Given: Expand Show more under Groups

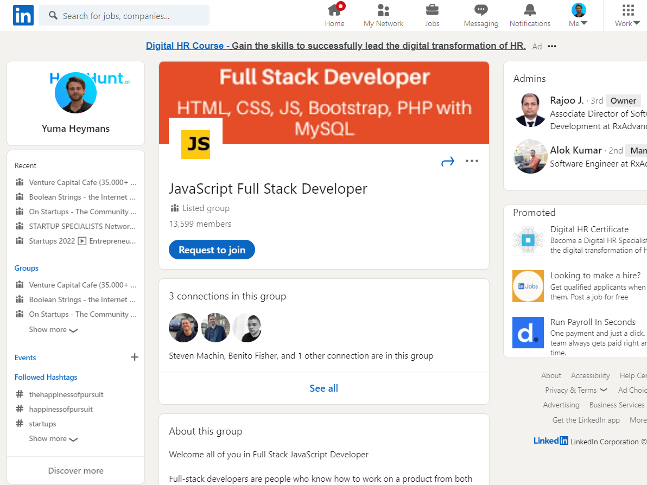Looking at the screenshot, I should tap(53, 330).
